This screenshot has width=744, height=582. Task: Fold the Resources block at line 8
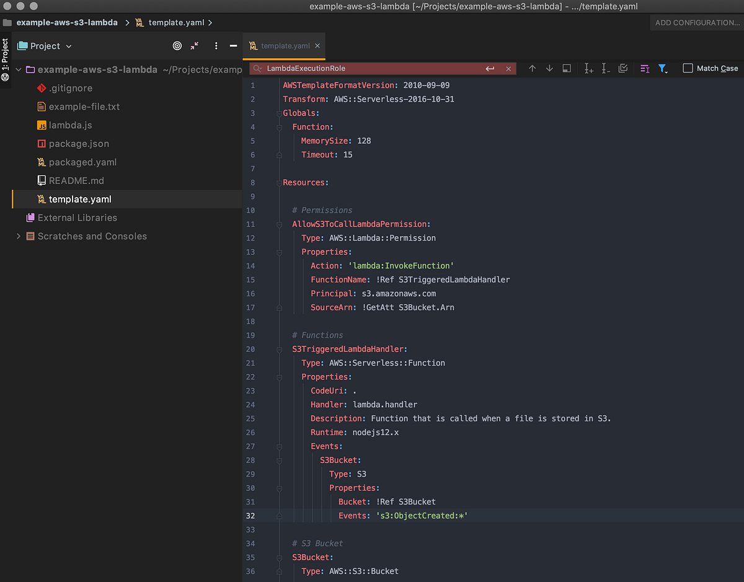(x=278, y=183)
